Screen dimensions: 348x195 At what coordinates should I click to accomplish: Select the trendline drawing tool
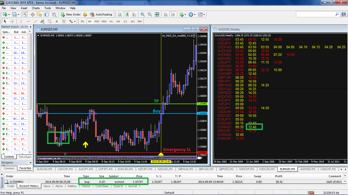point(35,21)
